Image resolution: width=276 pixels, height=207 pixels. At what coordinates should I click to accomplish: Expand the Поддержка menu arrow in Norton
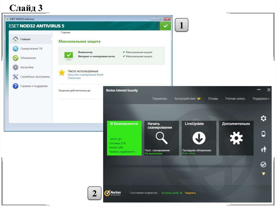coord(269,99)
